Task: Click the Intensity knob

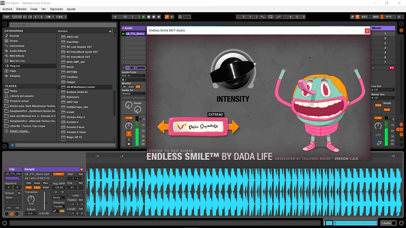Action: click(232, 70)
